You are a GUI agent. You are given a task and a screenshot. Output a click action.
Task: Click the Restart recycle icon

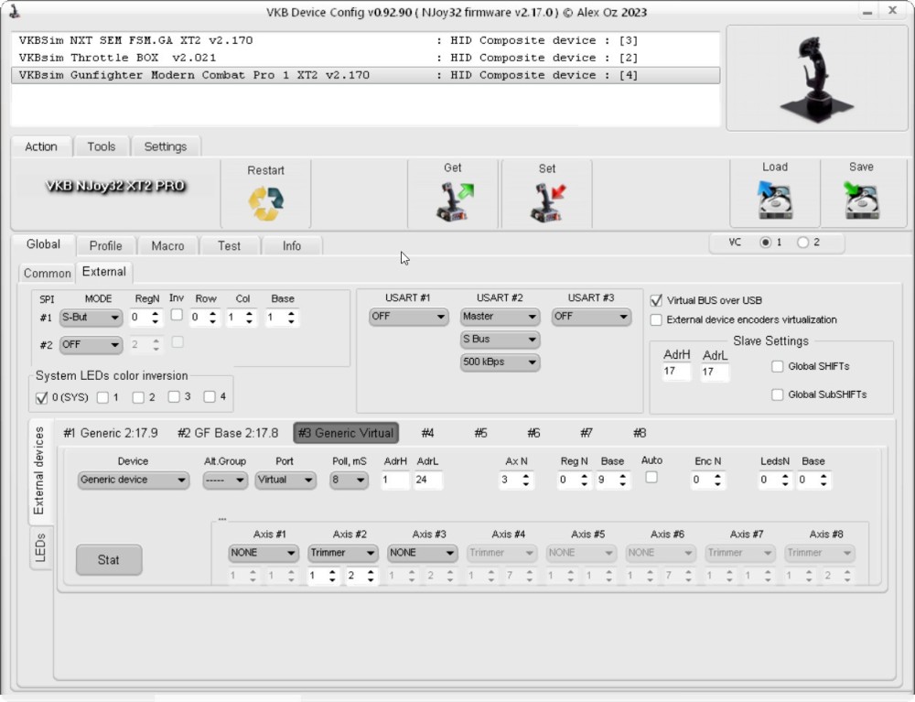click(x=265, y=203)
